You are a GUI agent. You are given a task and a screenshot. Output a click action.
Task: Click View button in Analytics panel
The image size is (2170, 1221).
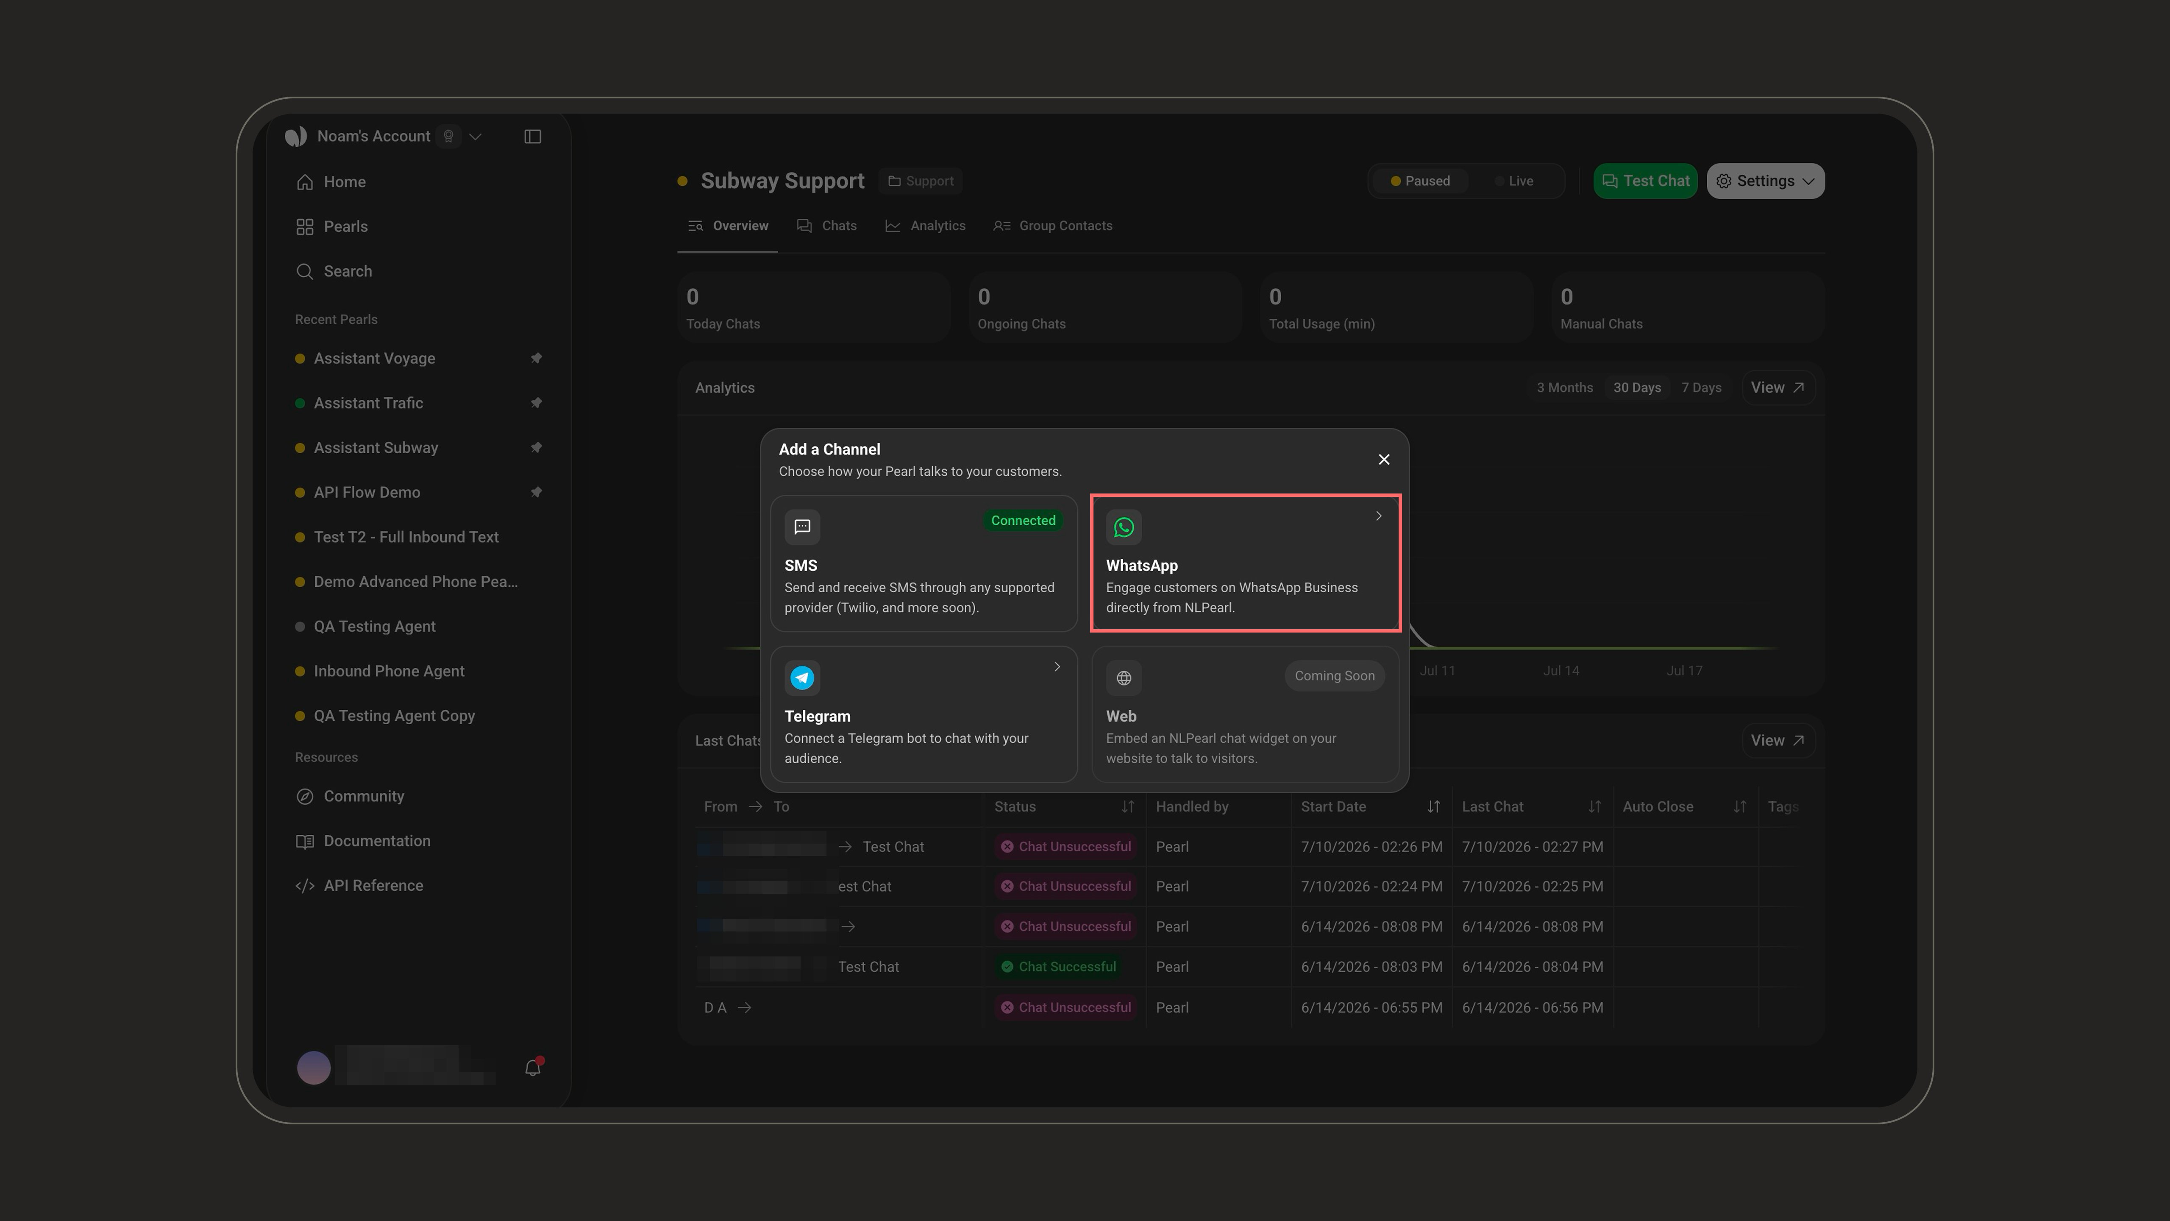pos(1778,387)
